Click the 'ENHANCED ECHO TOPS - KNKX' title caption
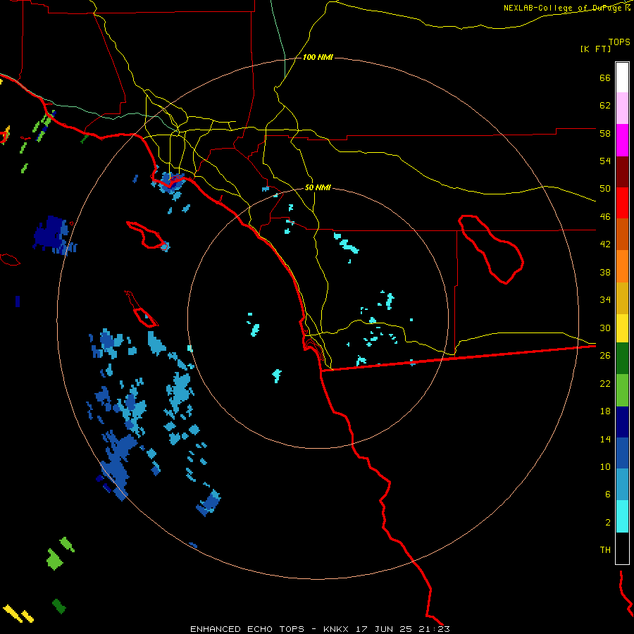 click(x=269, y=629)
